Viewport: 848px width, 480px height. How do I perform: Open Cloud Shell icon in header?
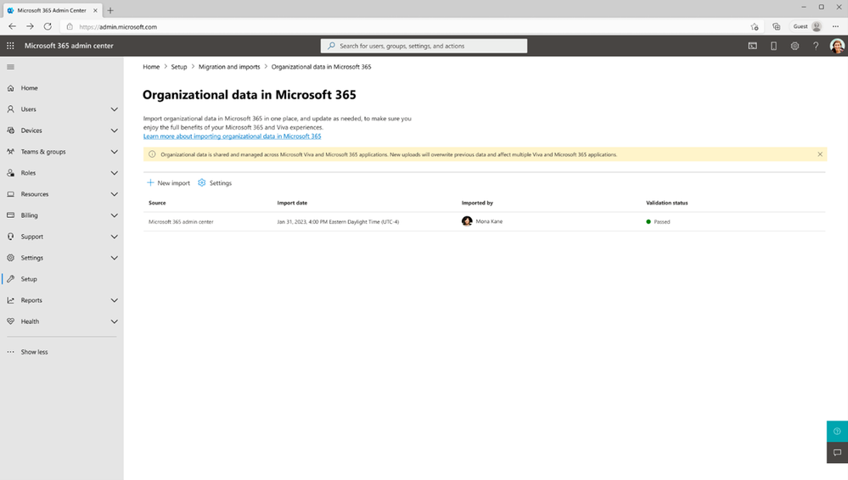(x=752, y=46)
